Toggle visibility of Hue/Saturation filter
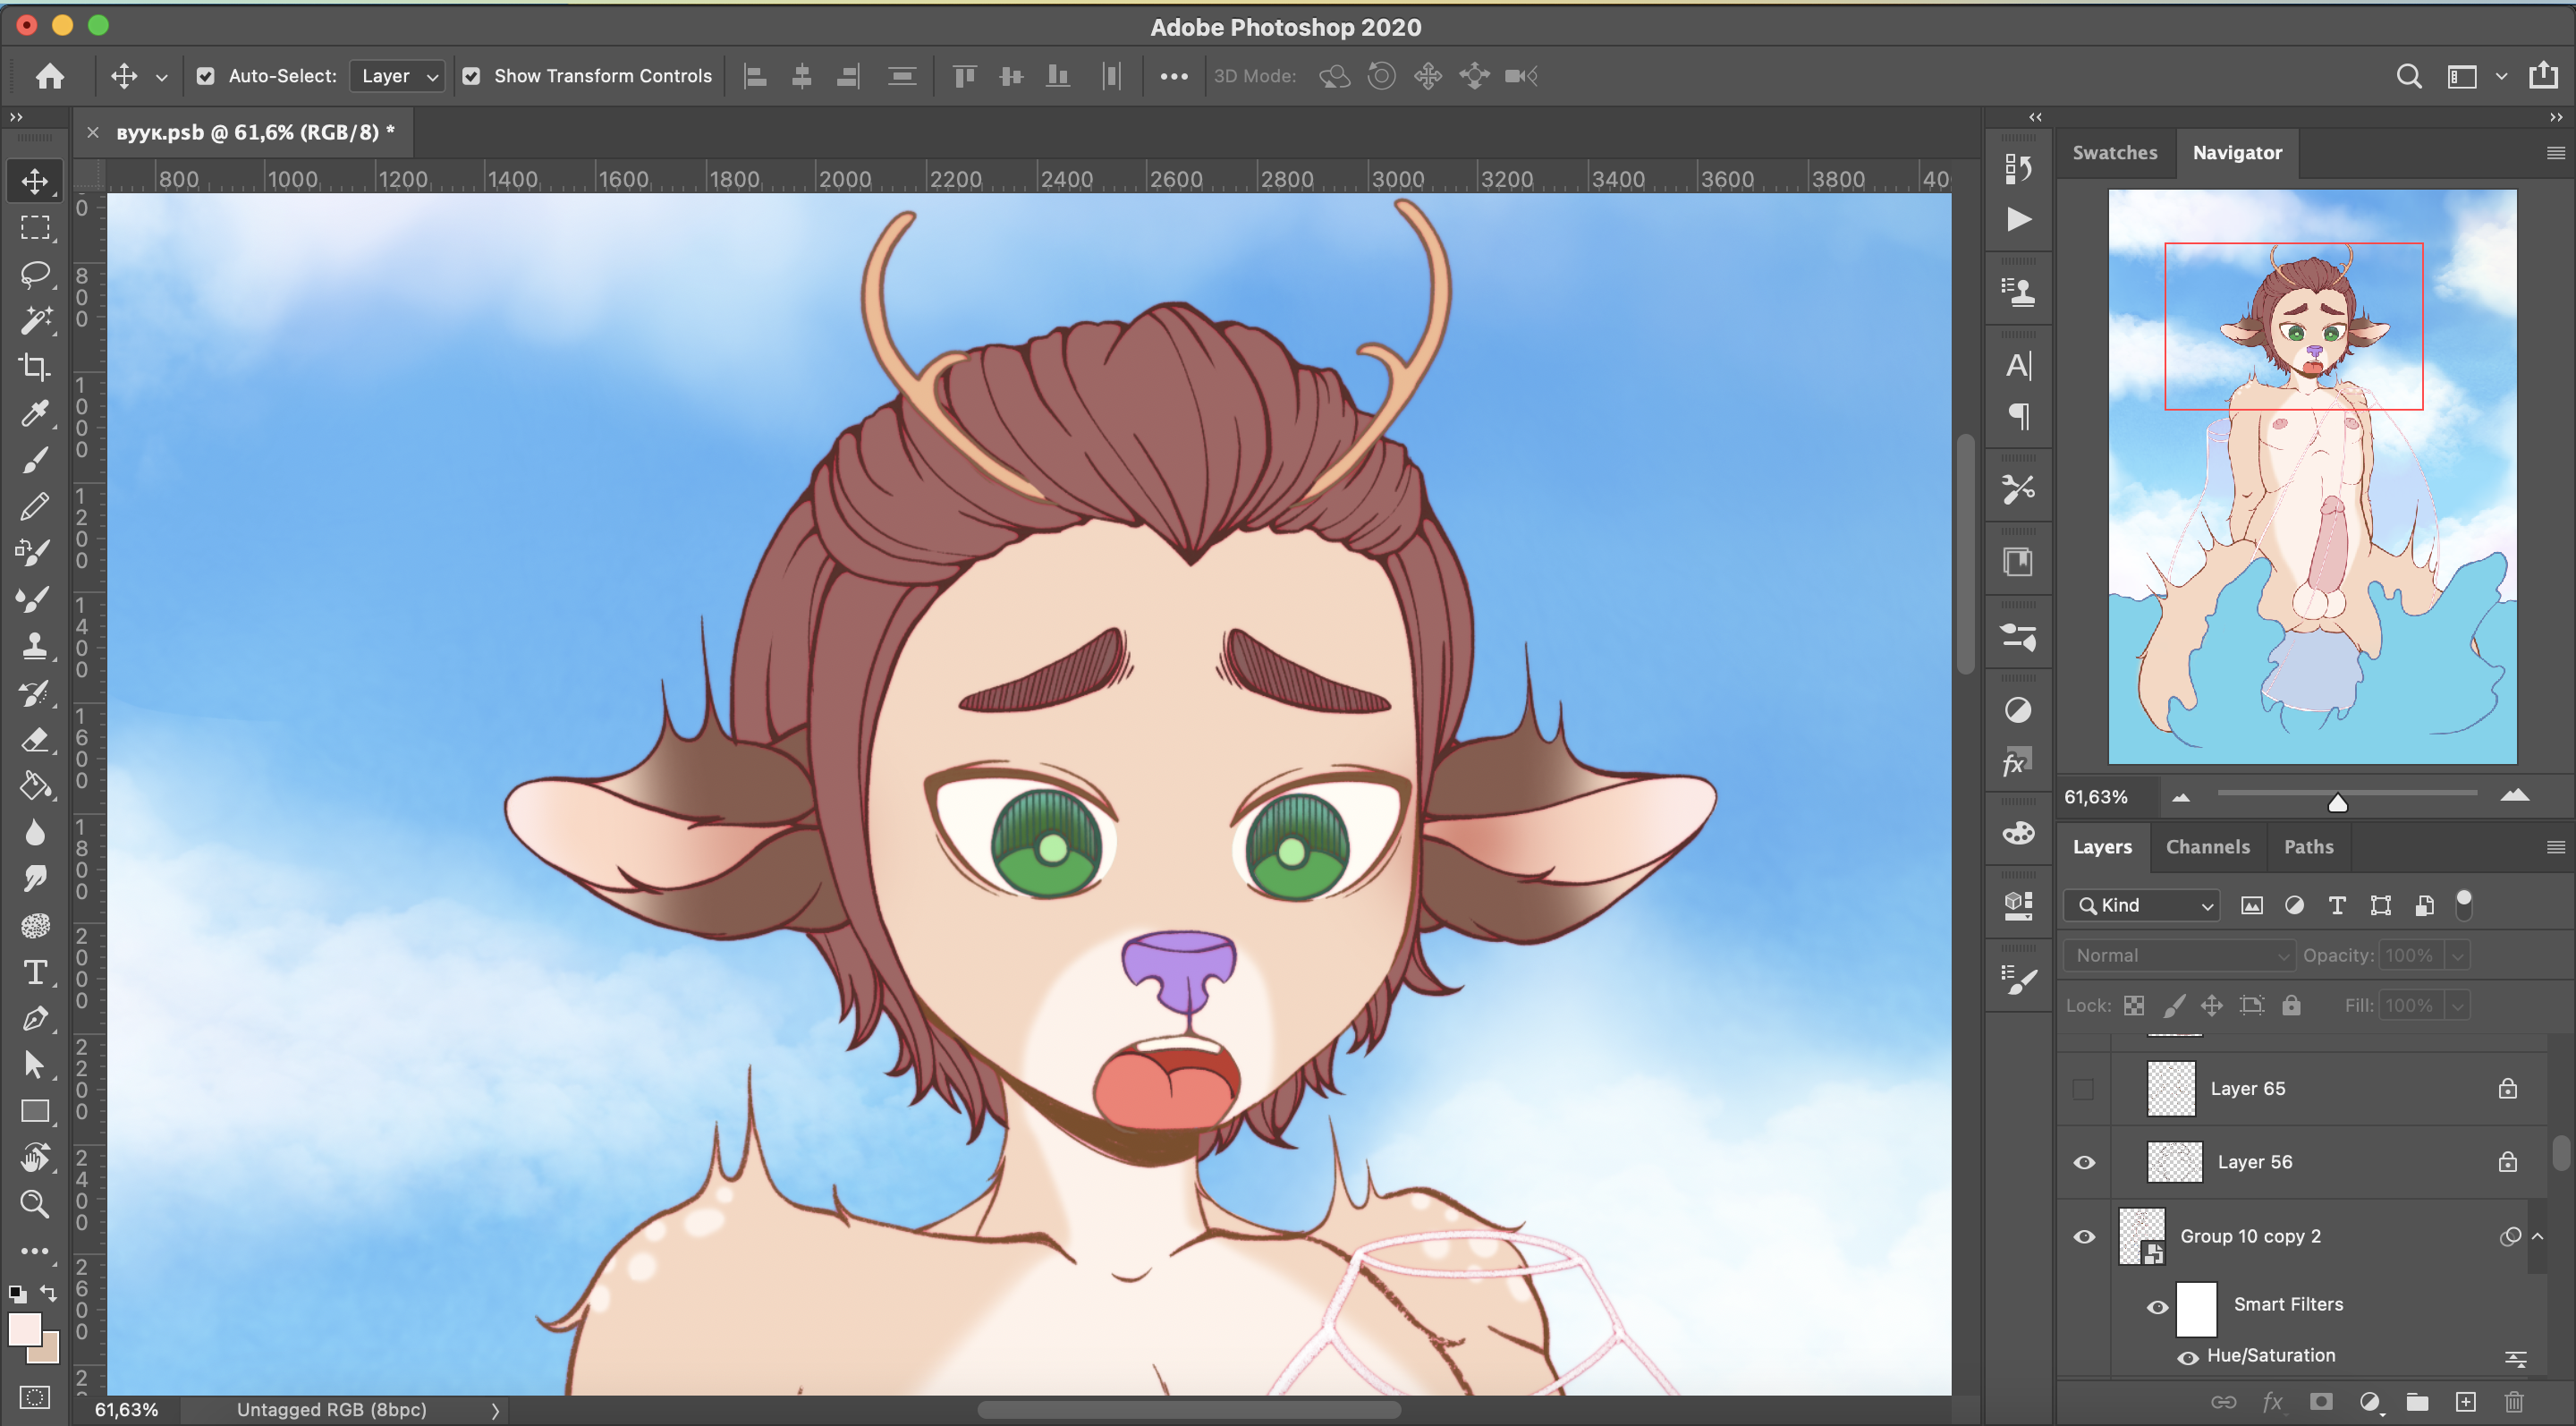2576x1426 pixels. click(2188, 1356)
